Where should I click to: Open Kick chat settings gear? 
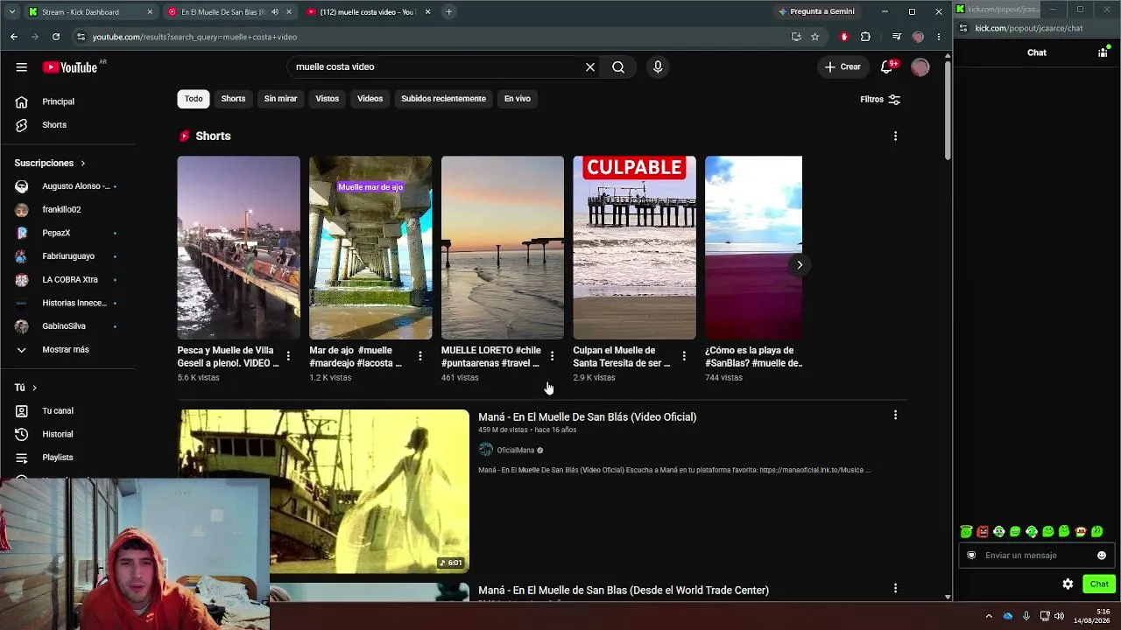point(1068,584)
